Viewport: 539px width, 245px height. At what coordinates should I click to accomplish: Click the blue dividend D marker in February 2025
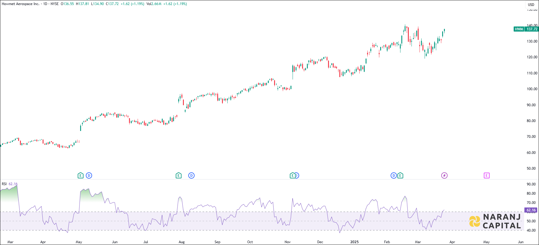[x=394, y=175]
